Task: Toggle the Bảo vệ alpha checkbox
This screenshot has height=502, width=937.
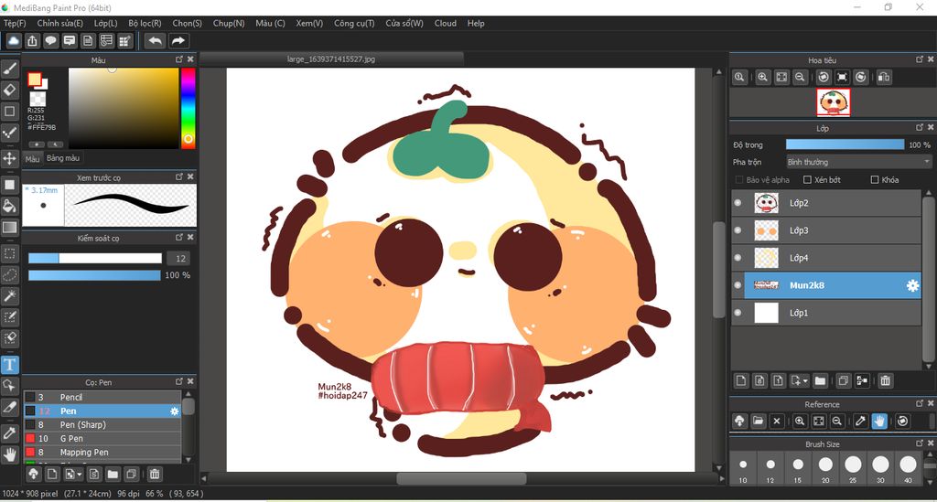Action: [739, 179]
